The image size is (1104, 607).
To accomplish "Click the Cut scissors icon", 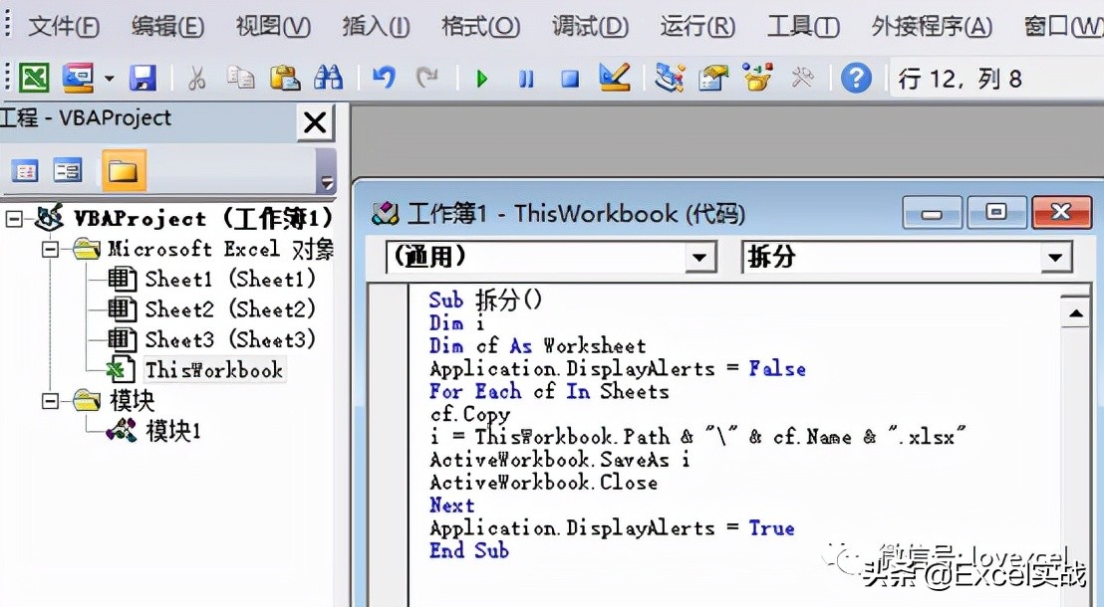I will (x=197, y=78).
